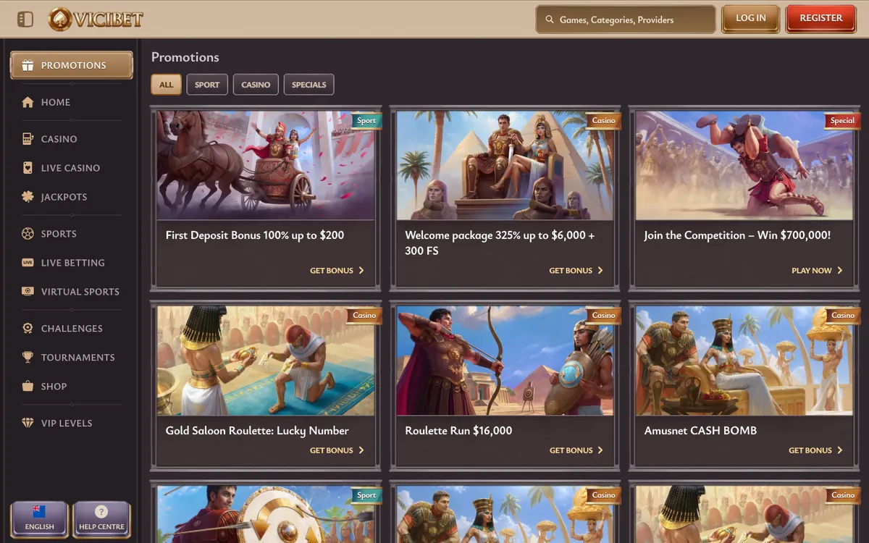This screenshot has height=543, width=869.
Task: Click the search games input field
Action: [x=626, y=20]
